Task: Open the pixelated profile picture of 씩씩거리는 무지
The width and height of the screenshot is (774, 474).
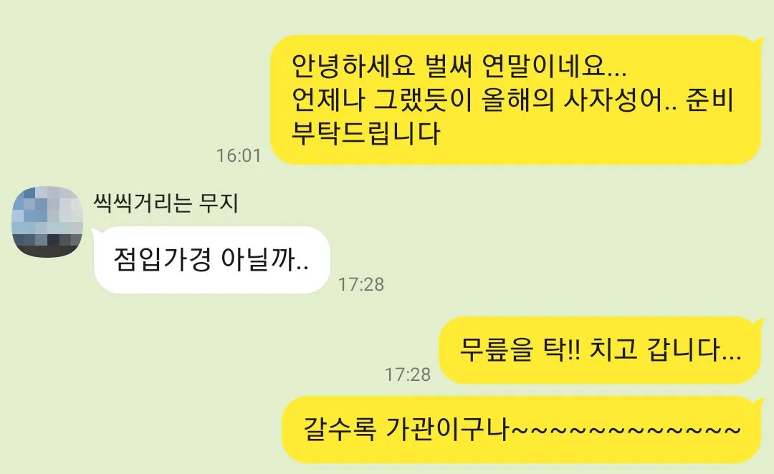Action: pos(47,222)
